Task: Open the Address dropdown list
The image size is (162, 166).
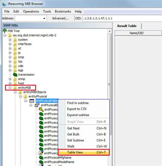Action: pyautogui.click(x=44, y=18)
